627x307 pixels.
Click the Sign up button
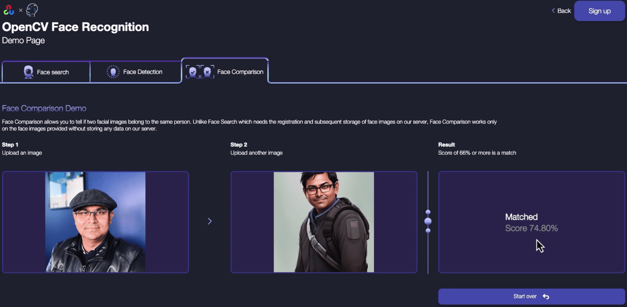tap(599, 11)
